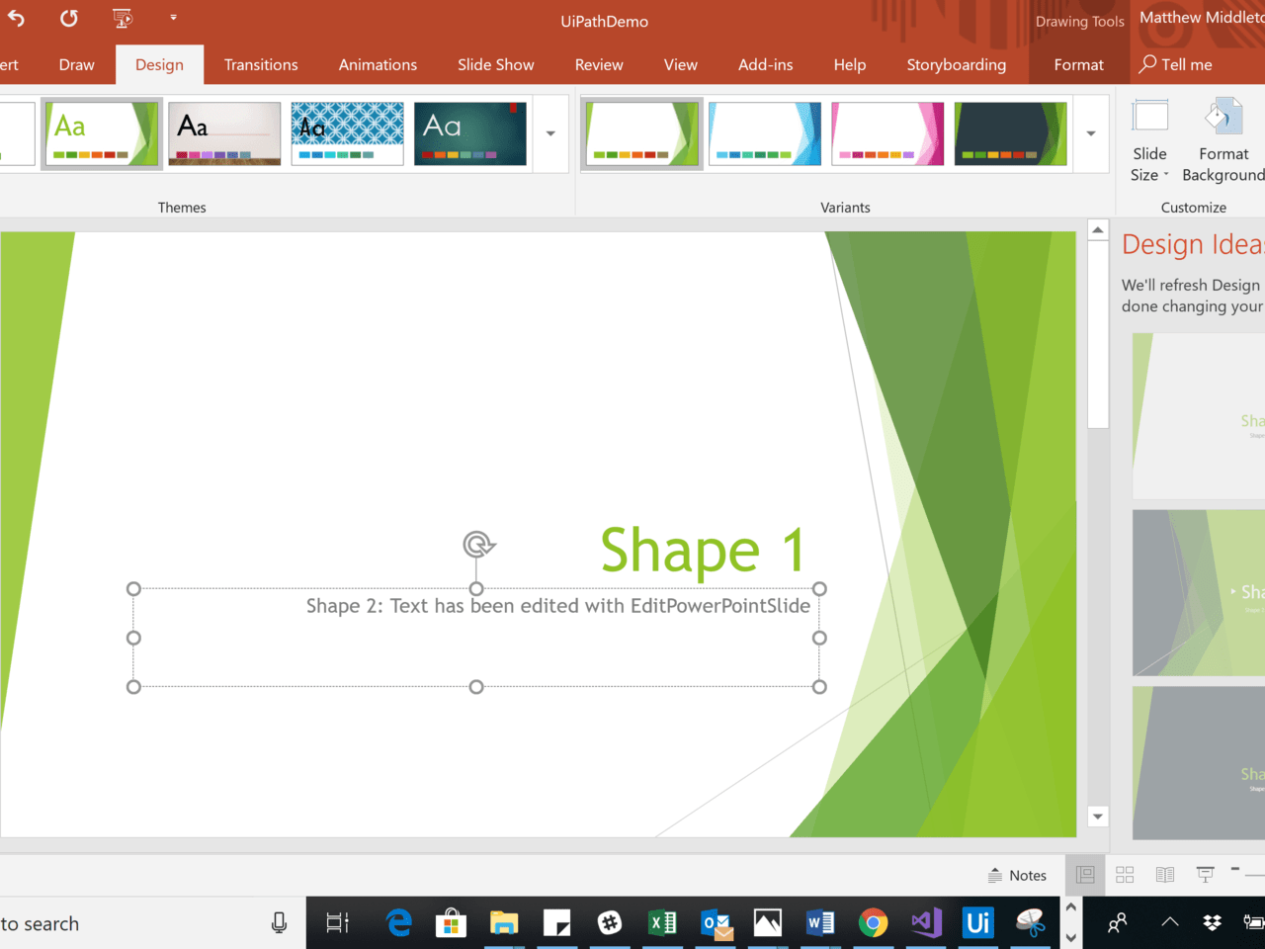The image size is (1265, 949).
Task: Switch to Slide Sorter view
Action: [1125, 874]
